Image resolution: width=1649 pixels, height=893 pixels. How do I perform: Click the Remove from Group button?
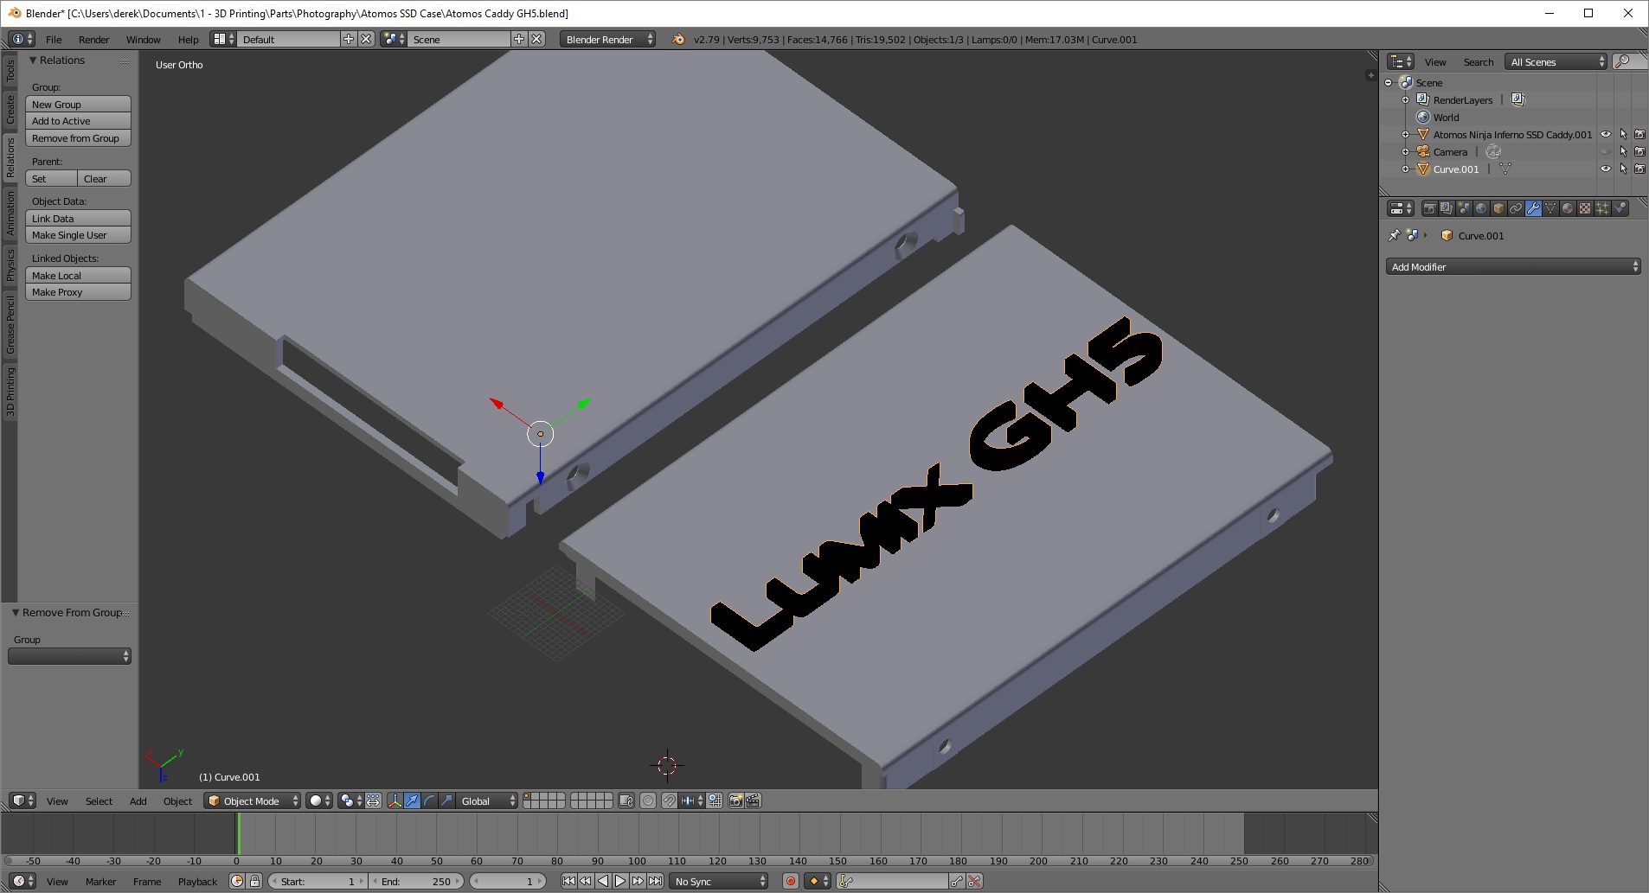tap(78, 138)
